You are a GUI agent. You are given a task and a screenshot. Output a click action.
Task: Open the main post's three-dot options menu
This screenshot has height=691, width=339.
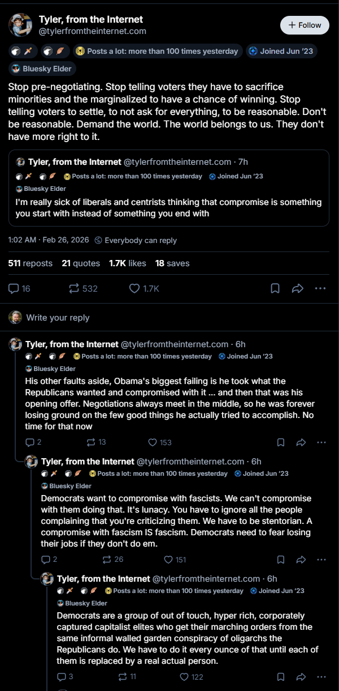click(x=320, y=289)
